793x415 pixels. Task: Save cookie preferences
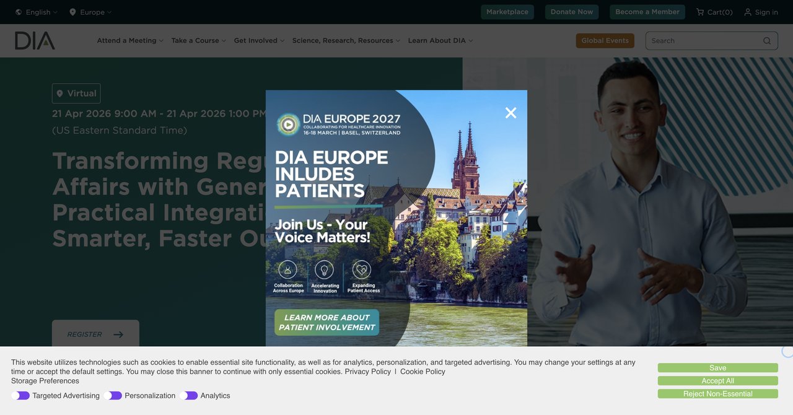[717, 368]
